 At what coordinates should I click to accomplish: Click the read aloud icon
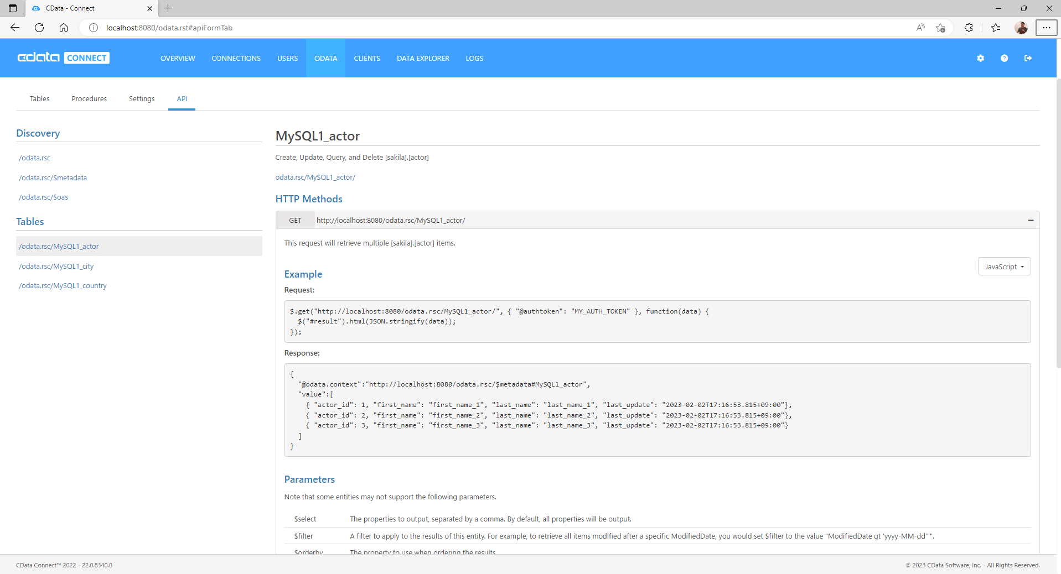(920, 28)
